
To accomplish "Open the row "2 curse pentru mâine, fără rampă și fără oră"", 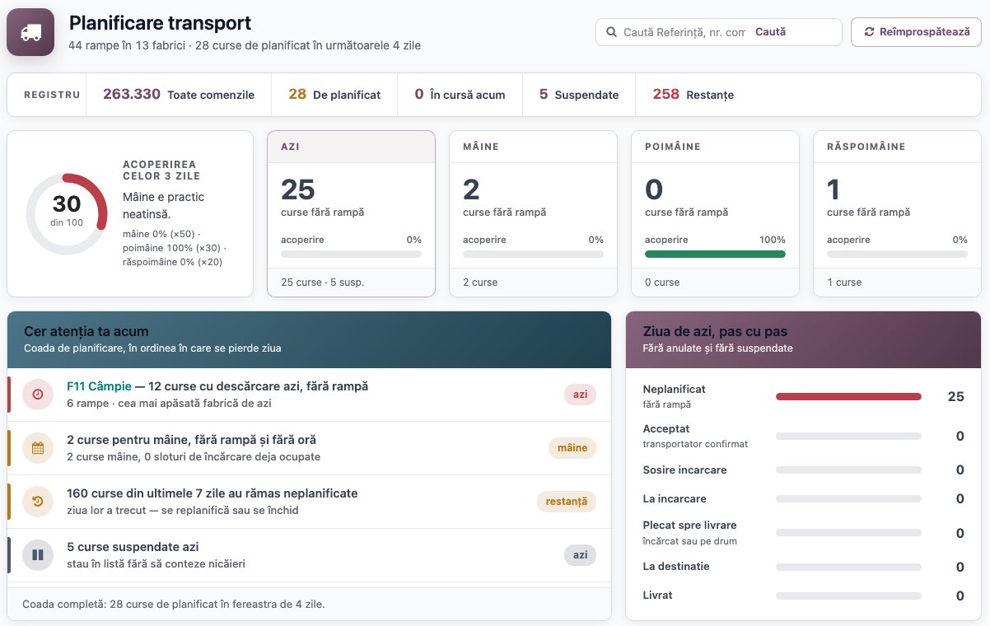I will coord(310,448).
